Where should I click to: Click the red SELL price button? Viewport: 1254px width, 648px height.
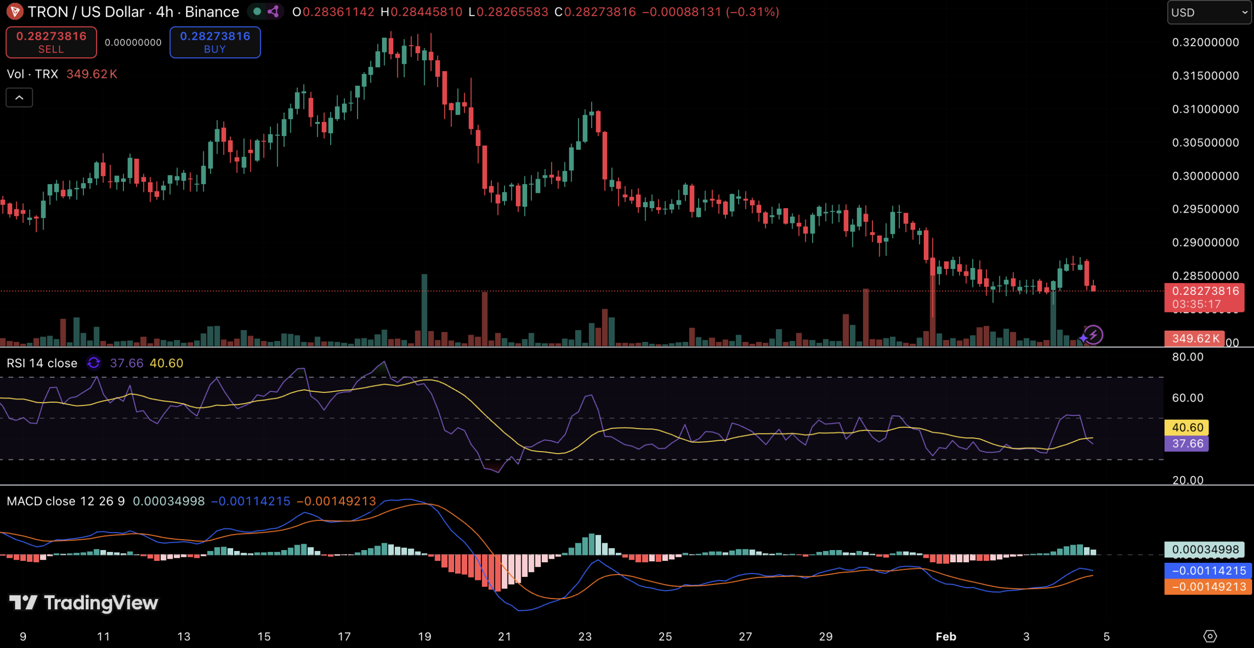point(51,42)
